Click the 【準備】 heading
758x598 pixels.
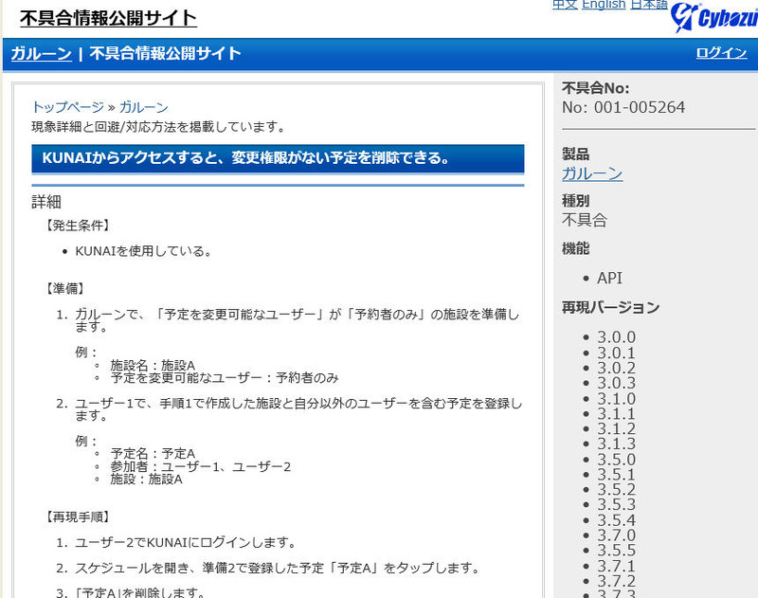pos(65,288)
